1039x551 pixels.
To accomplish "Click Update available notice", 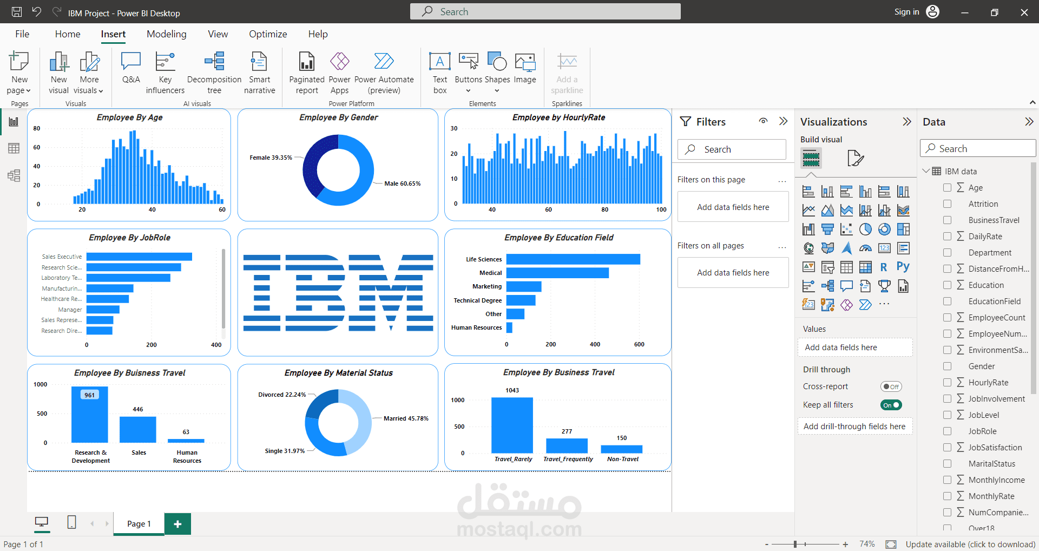I will (x=970, y=544).
